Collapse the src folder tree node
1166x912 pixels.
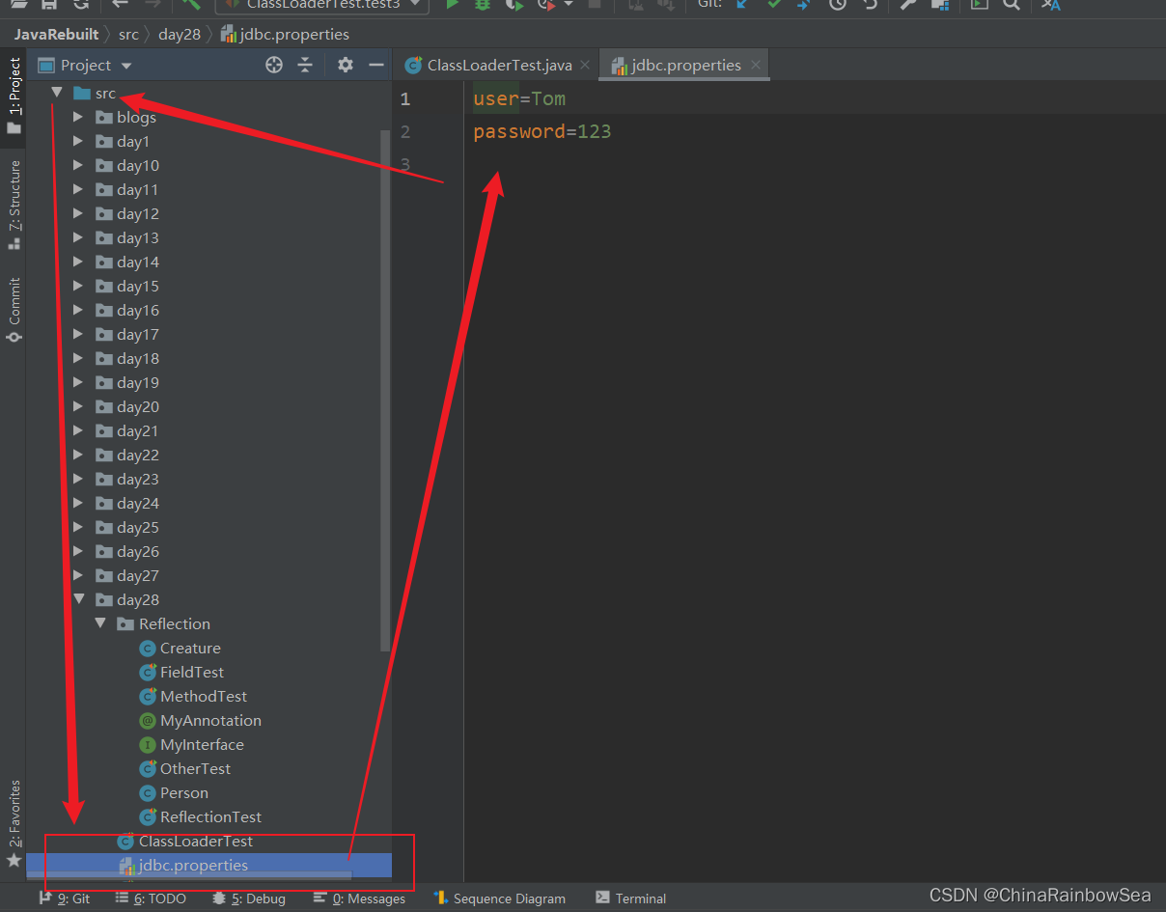57,93
